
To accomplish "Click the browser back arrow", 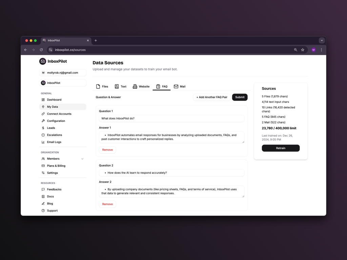I will (26, 50).
